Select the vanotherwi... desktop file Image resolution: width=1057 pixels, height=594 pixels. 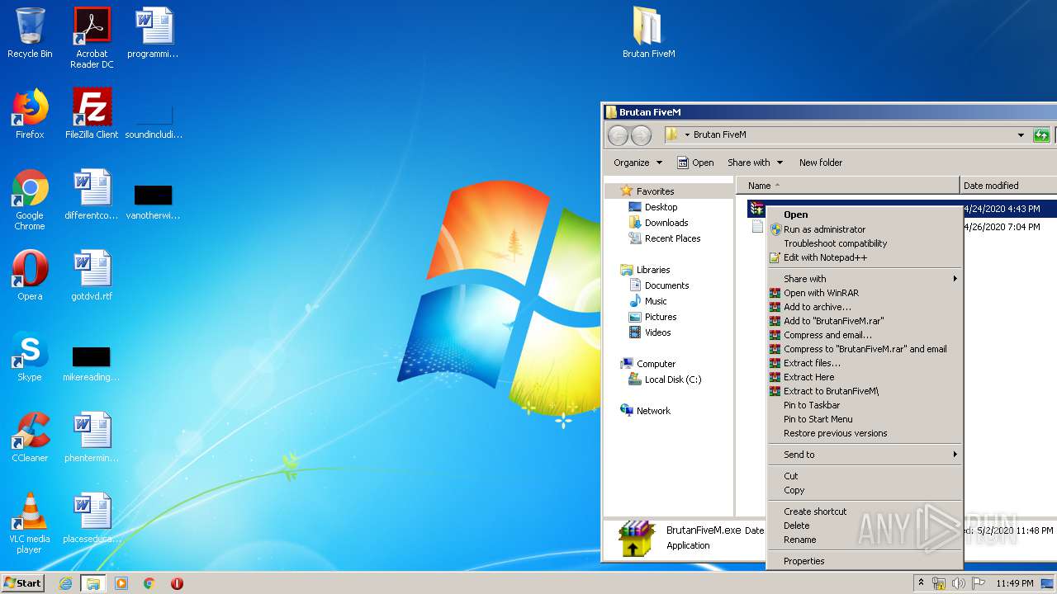tap(153, 201)
